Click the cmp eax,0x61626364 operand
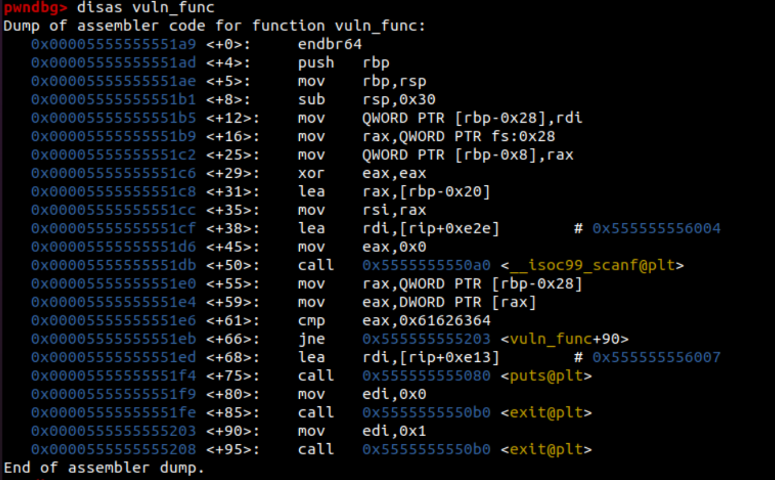The image size is (775, 480). pos(427,320)
